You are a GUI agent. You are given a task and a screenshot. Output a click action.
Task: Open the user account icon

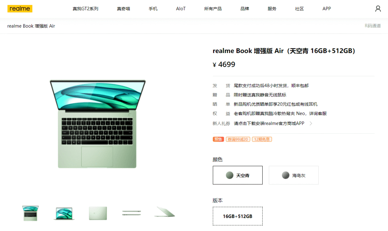click(x=378, y=9)
